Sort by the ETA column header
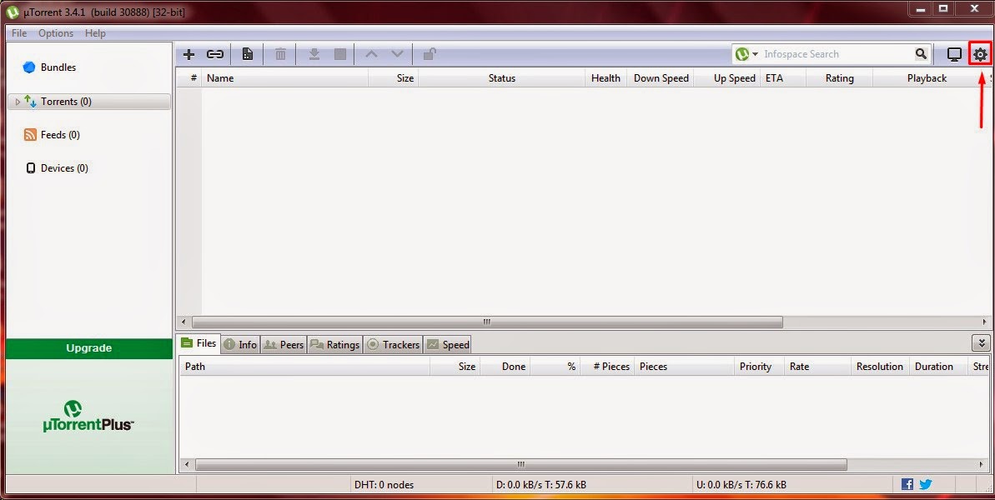The height and width of the screenshot is (500, 995). click(x=783, y=78)
